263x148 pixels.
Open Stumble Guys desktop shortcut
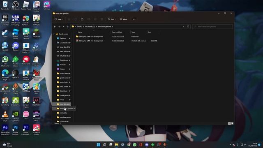(36, 89)
